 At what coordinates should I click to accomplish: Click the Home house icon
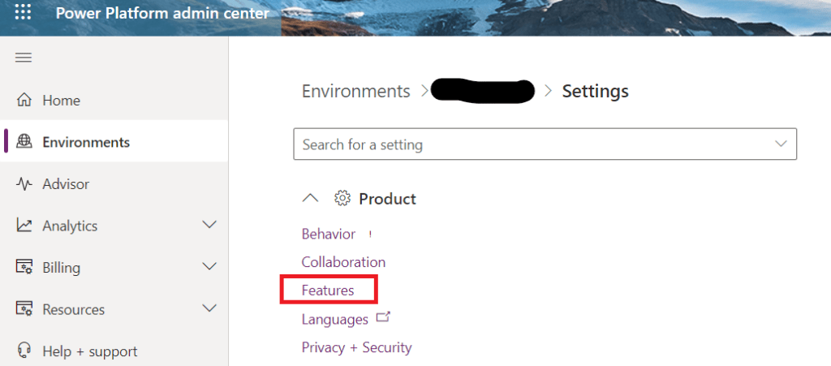[24, 101]
